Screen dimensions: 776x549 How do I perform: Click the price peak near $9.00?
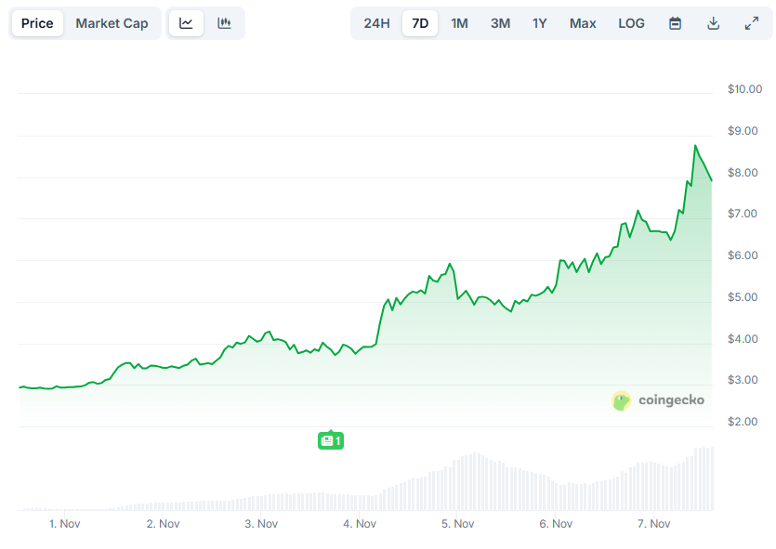tap(695, 146)
